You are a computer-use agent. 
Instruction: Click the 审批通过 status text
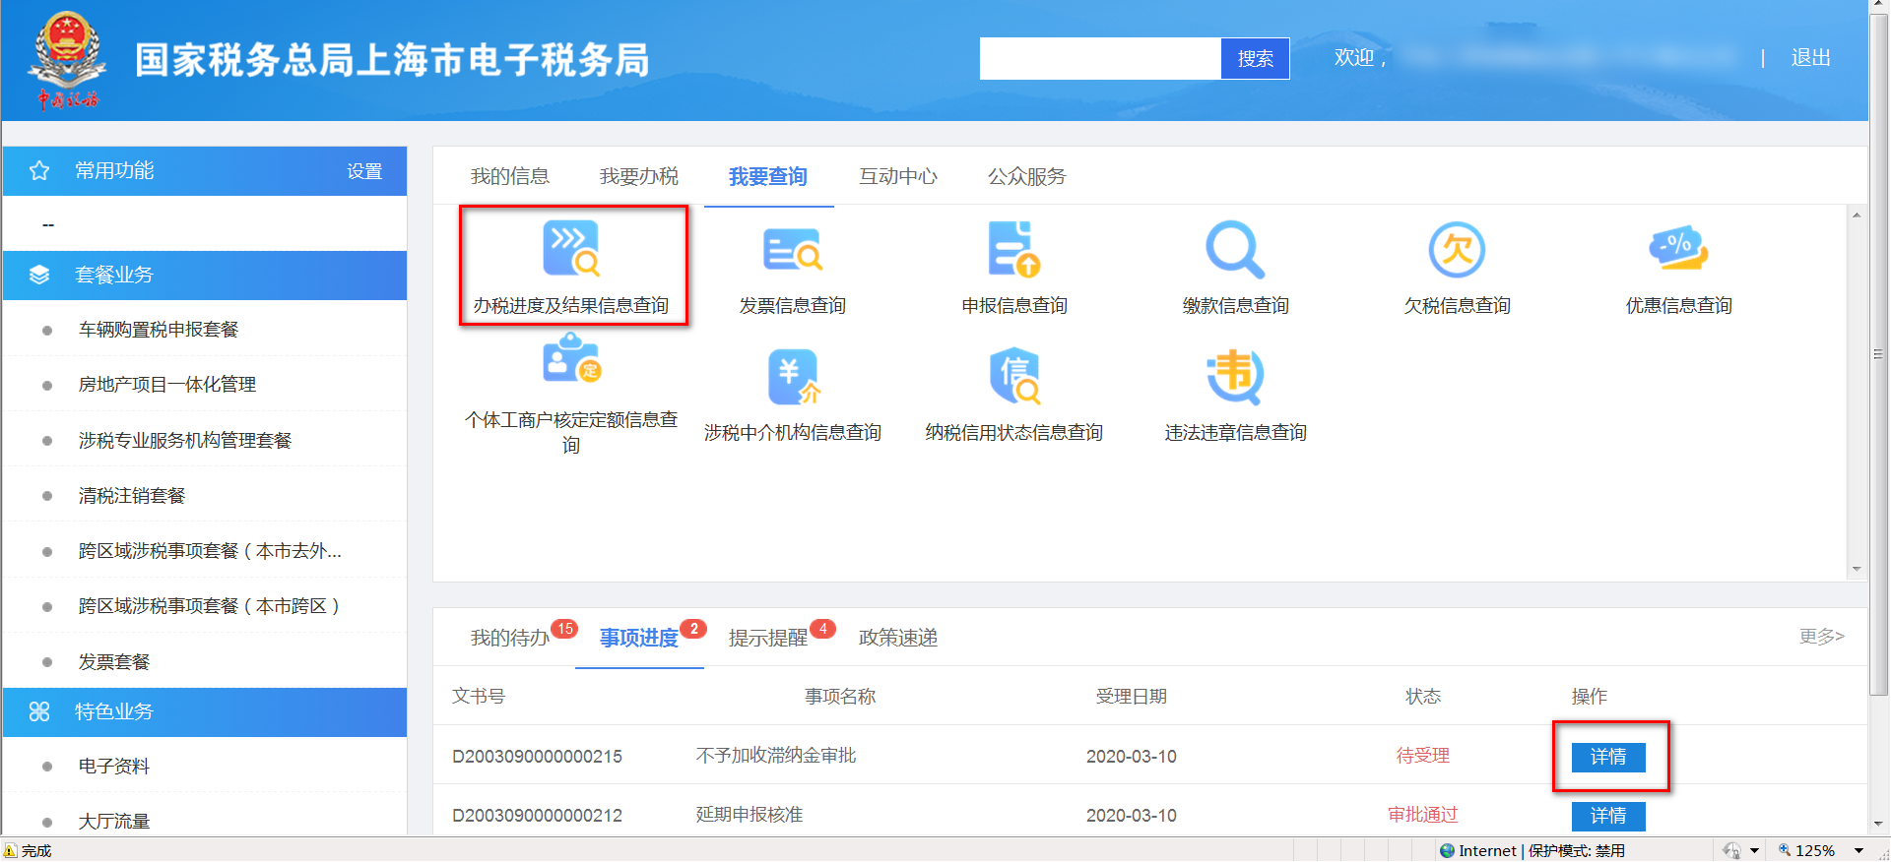tap(1423, 815)
